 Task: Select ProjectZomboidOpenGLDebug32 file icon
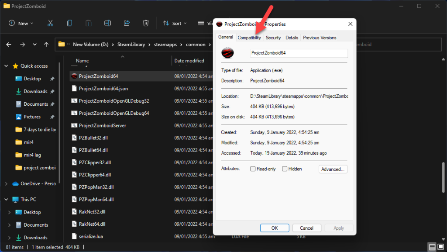[x=74, y=100]
